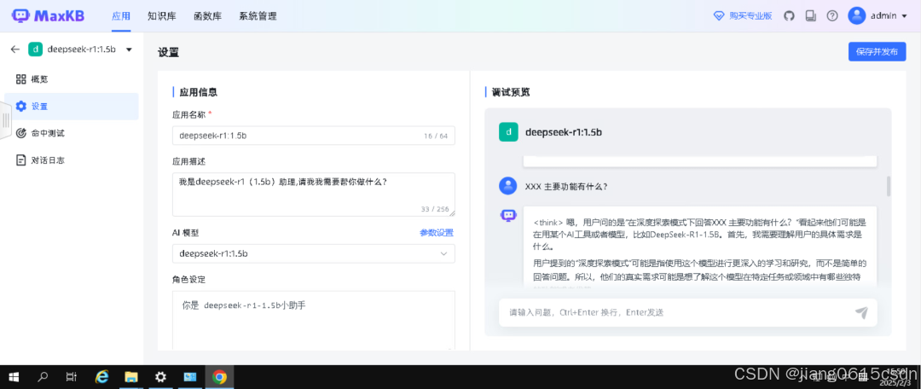Open File Explorer from the taskbar
The height and width of the screenshot is (389, 921).
[131, 377]
